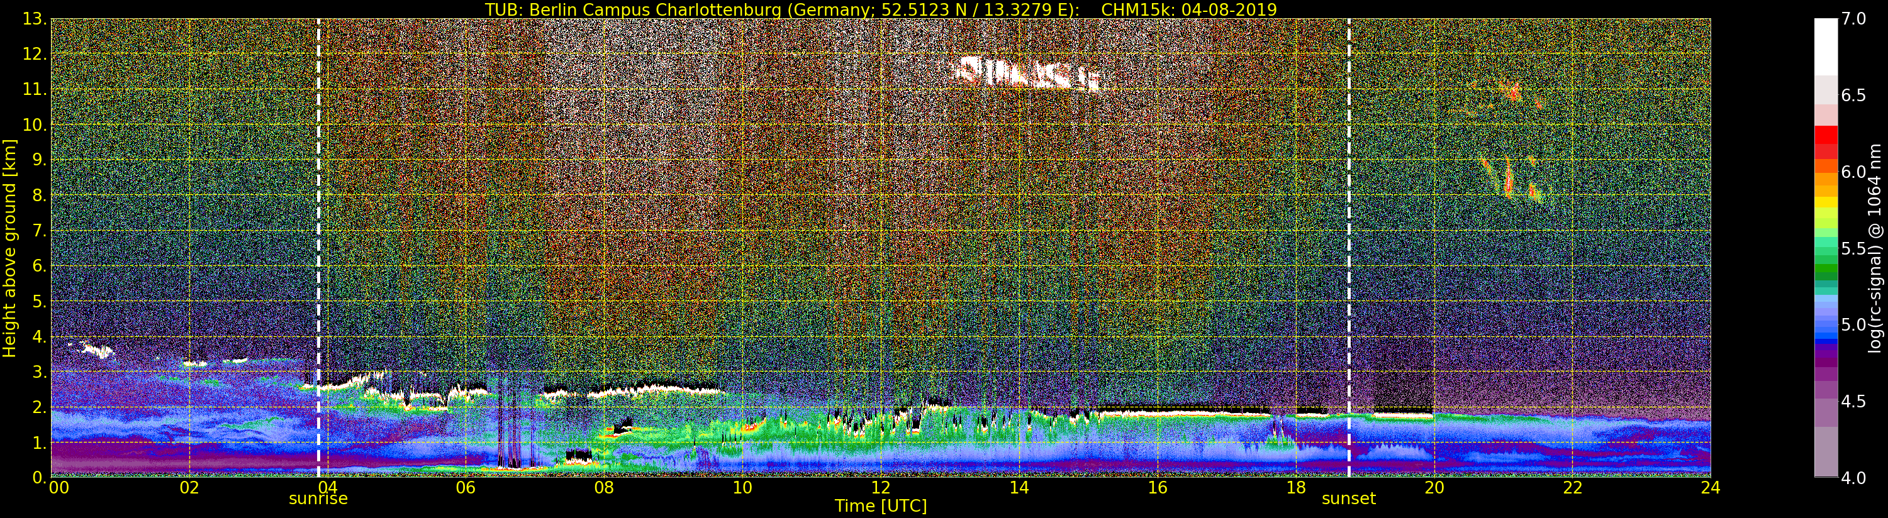The height and width of the screenshot is (518, 1888).
Task: Click the white top section of the colorbar
Action: (x=1826, y=47)
